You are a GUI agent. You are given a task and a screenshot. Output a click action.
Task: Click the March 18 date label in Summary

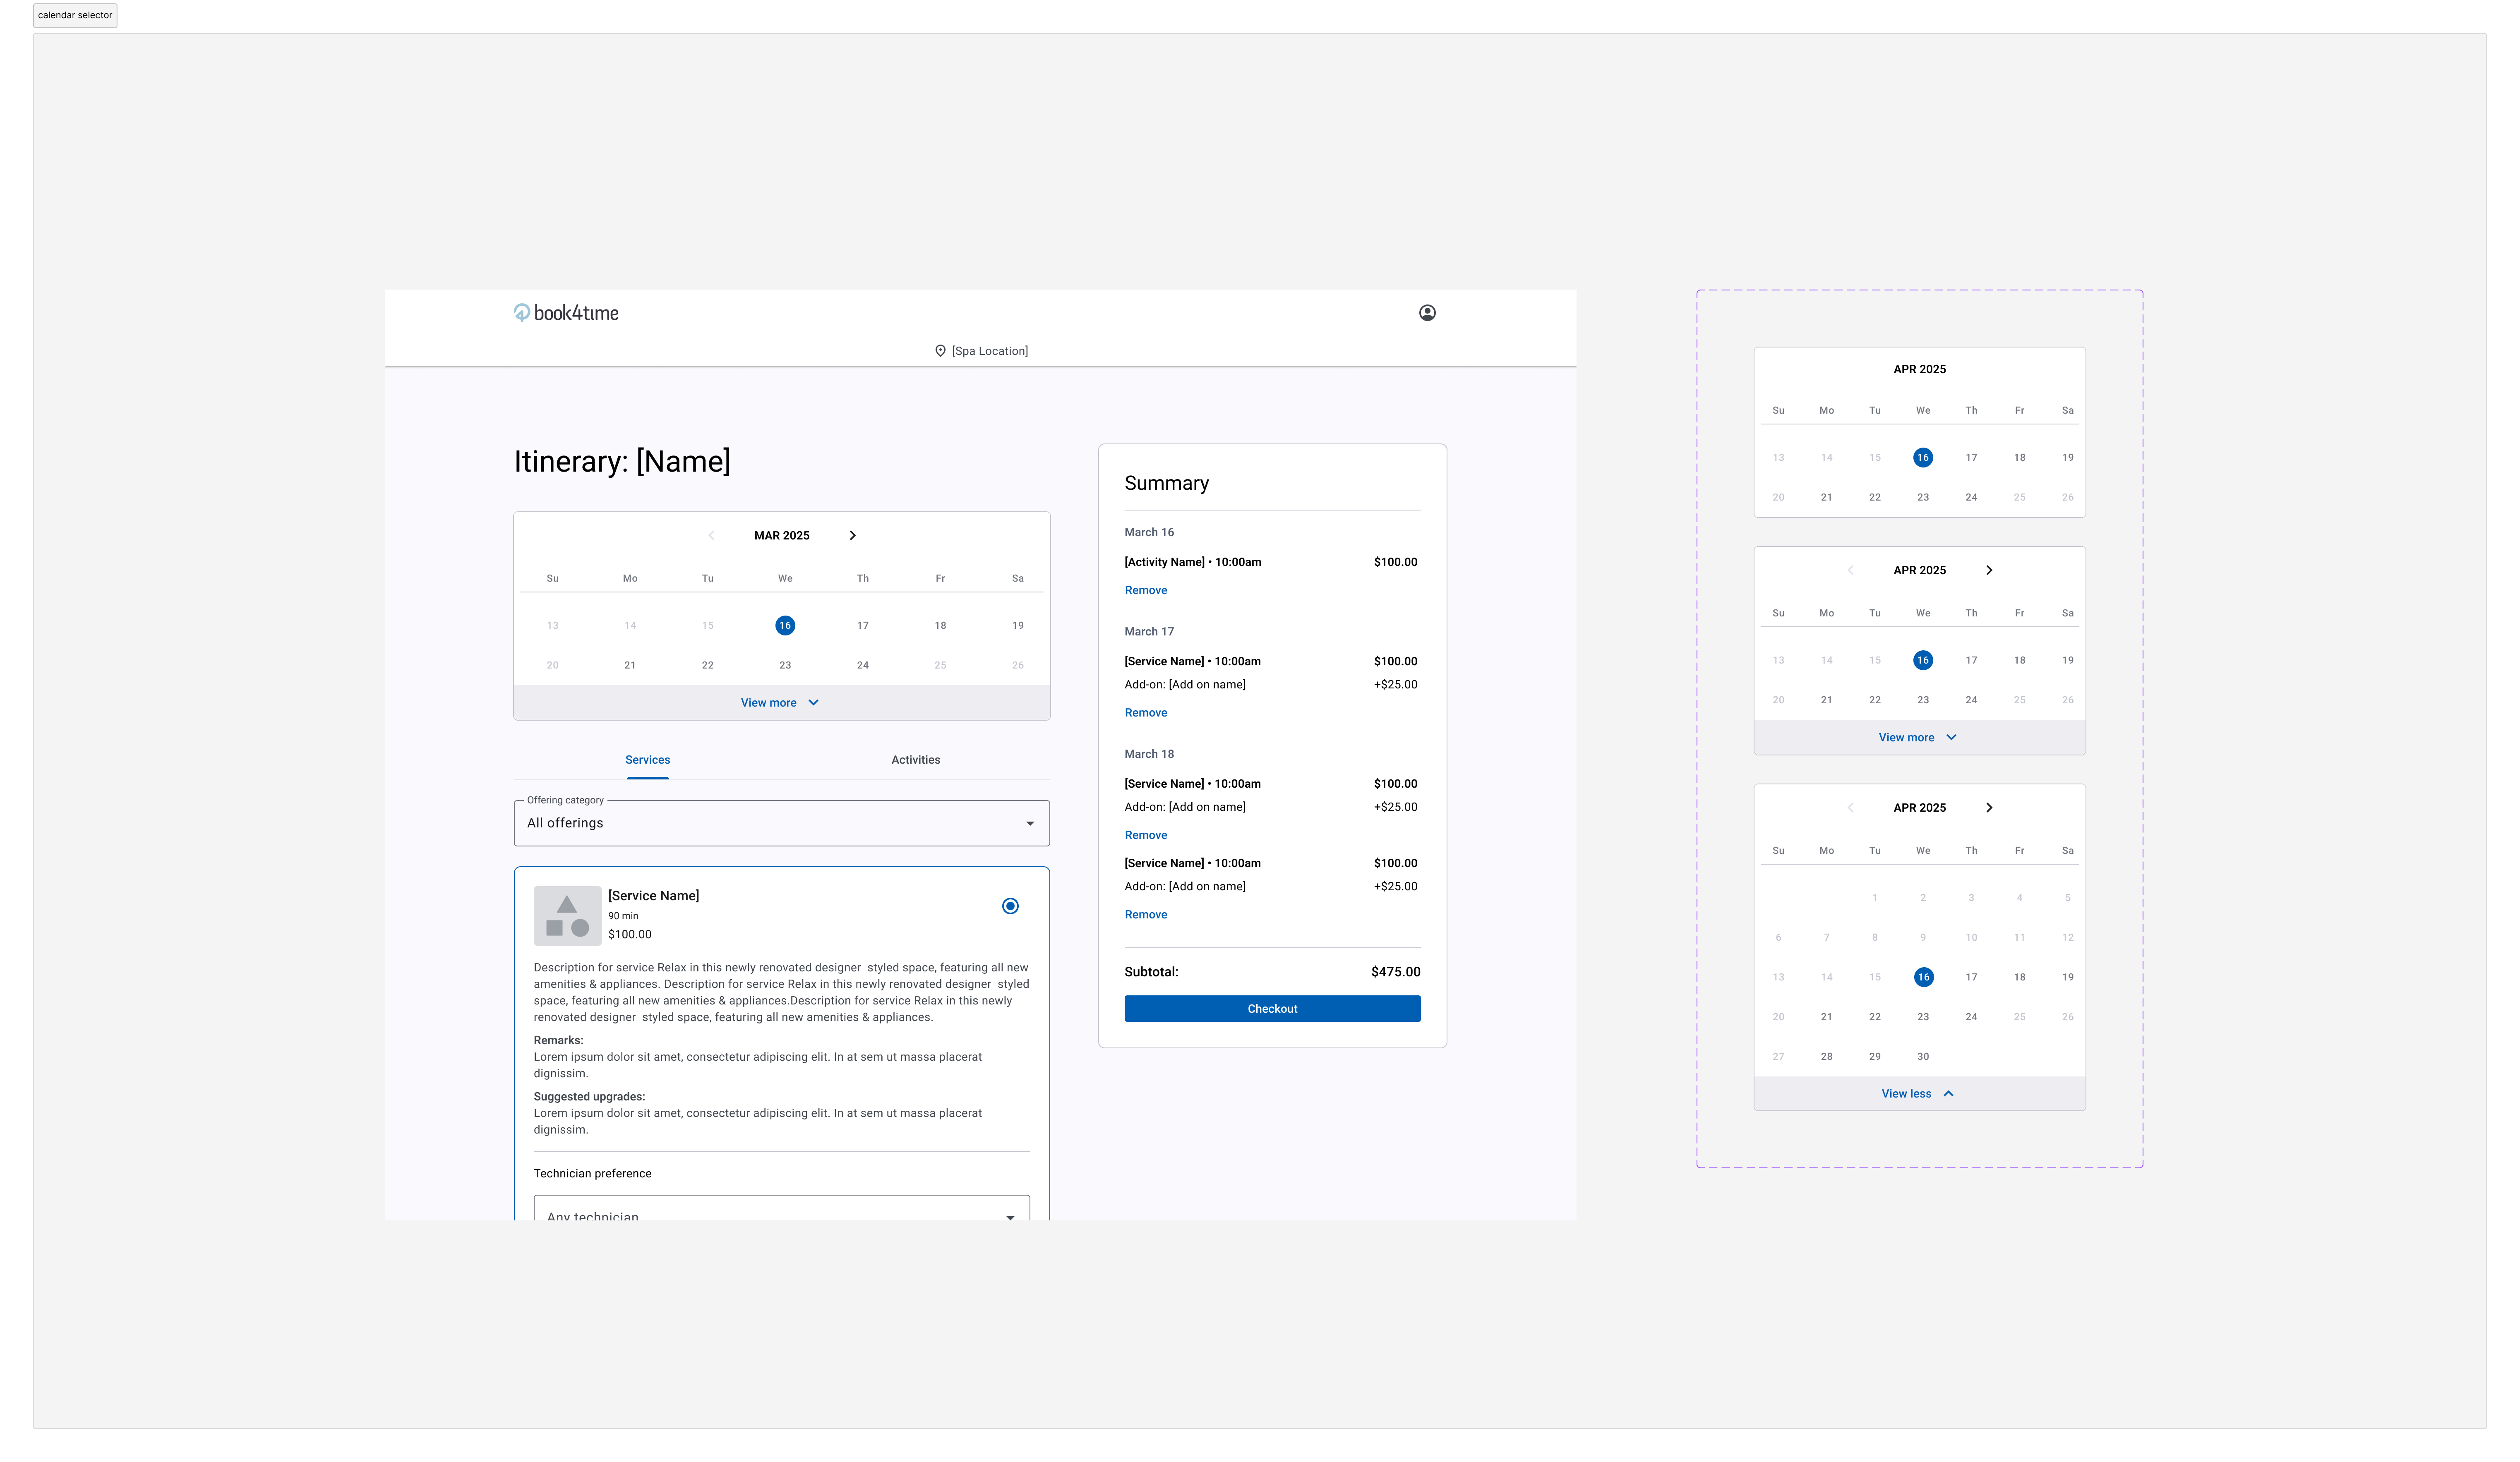click(1149, 754)
